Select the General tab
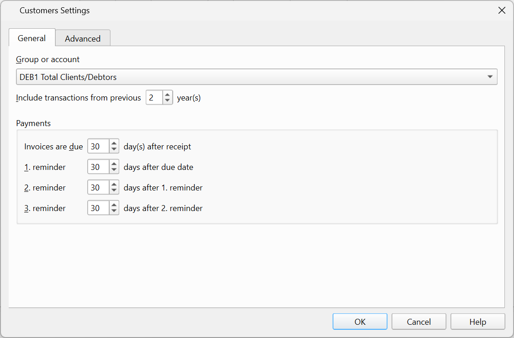This screenshot has width=514, height=338. pyautogui.click(x=32, y=38)
